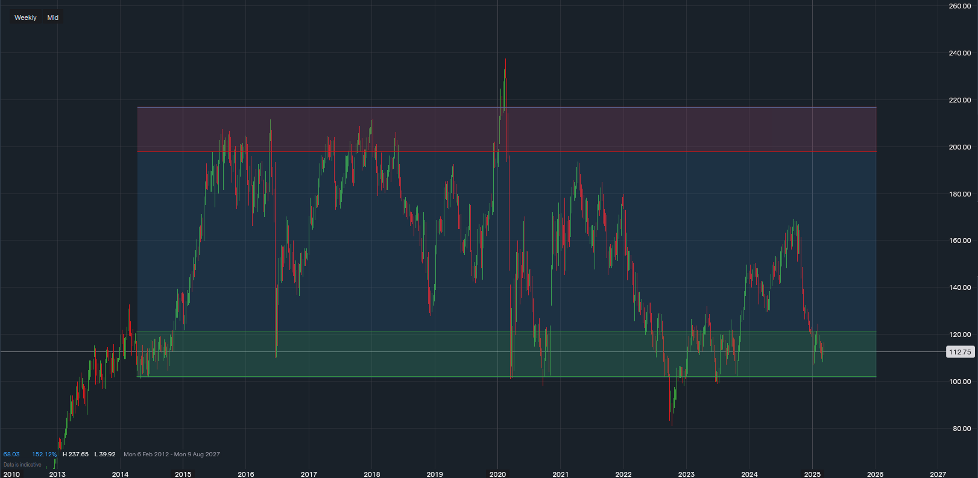978x478 pixels.
Task: Click the 68.03 change value
Action: point(11,454)
